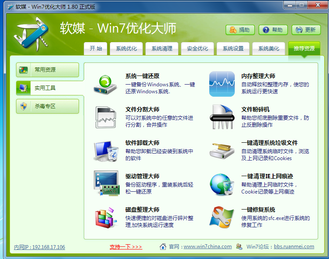The width and height of the screenshot is (329, 259).
Task: Click the 驱动管理大师 title text
Action: click(x=142, y=176)
